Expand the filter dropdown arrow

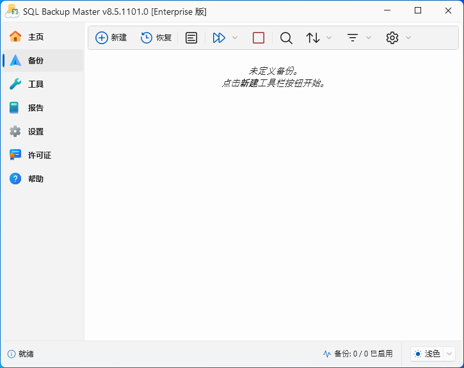(x=369, y=38)
